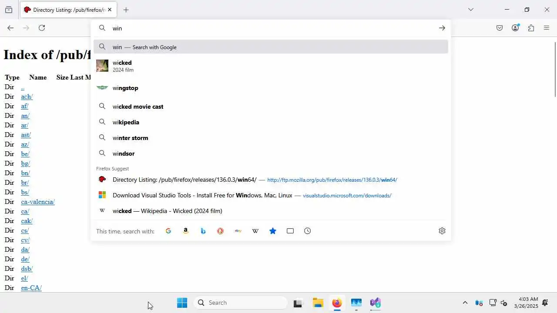Open the dsb/ directory
Image resolution: width=557 pixels, height=313 pixels.
click(x=27, y=269)
